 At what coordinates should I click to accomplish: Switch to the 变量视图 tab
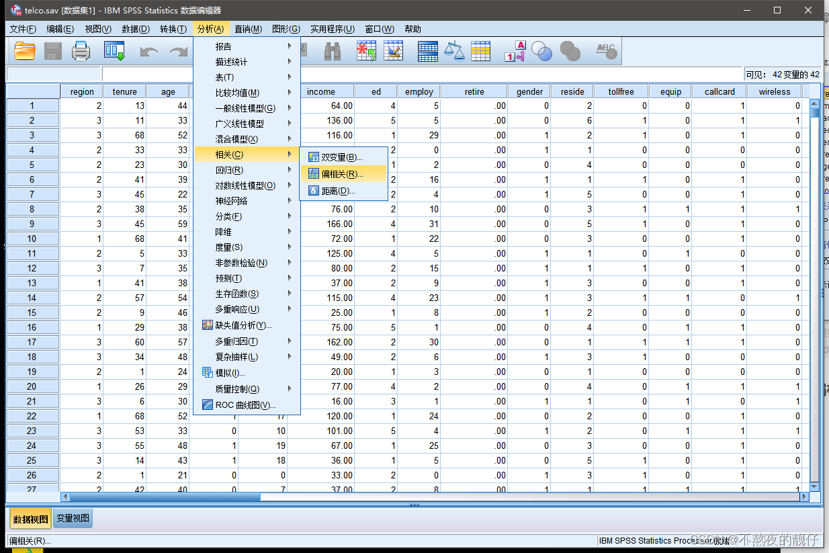point(73,518)
